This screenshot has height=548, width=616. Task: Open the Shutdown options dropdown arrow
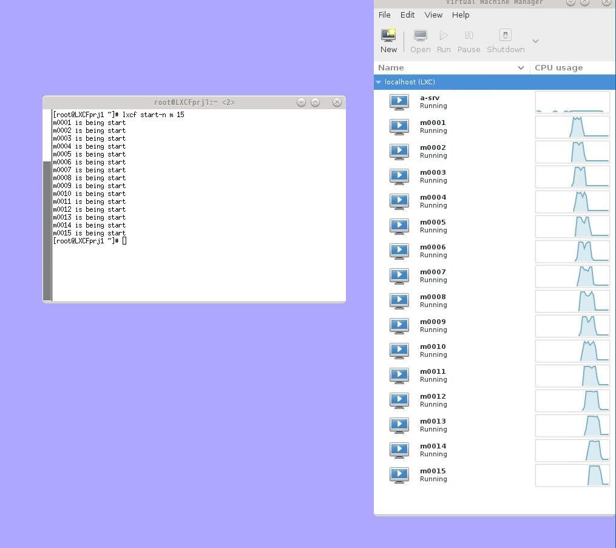pyautogui.click(x=535, y=41)
